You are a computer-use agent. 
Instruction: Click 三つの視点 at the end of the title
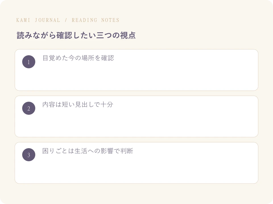(116, 35)
